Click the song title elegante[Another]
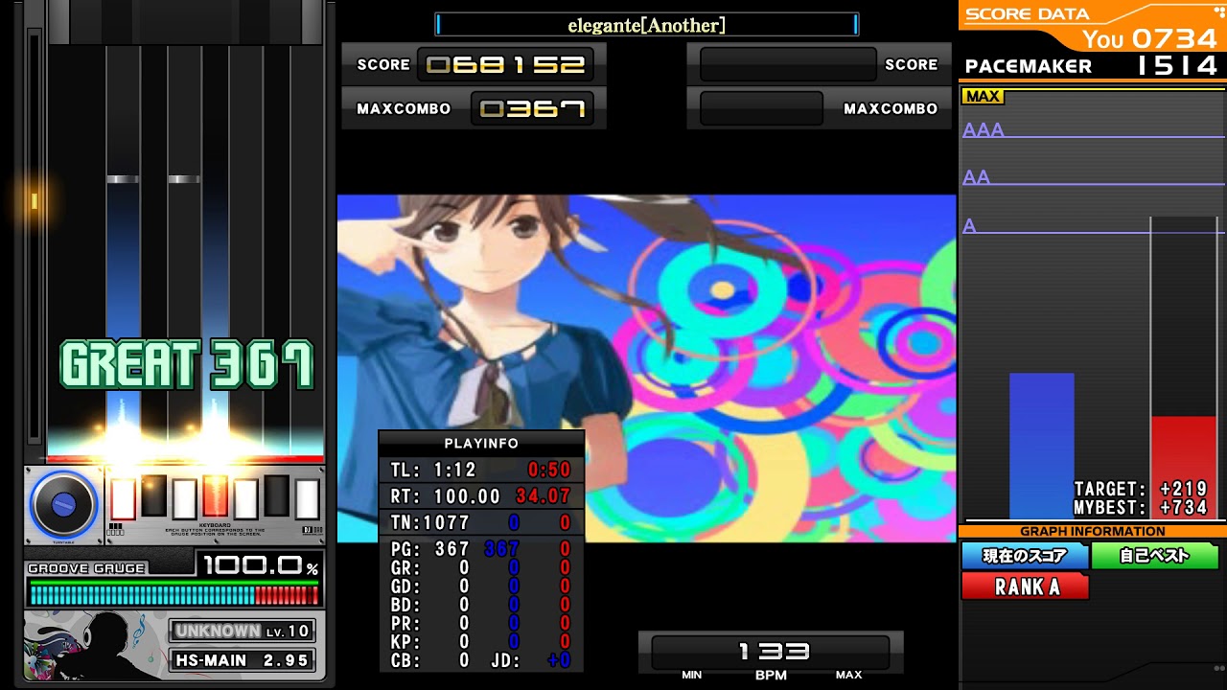The height and width of the screenshot is (690, 1227). 646,26
